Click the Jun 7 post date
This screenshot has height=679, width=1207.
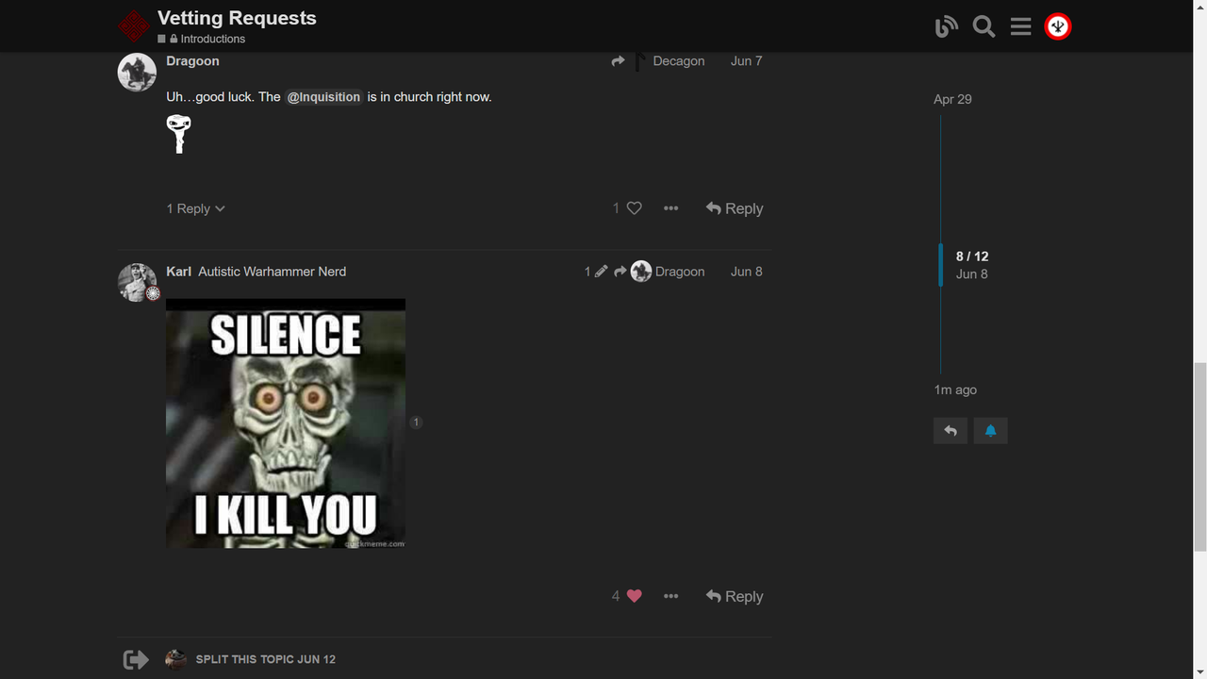(x=746, y=60)
